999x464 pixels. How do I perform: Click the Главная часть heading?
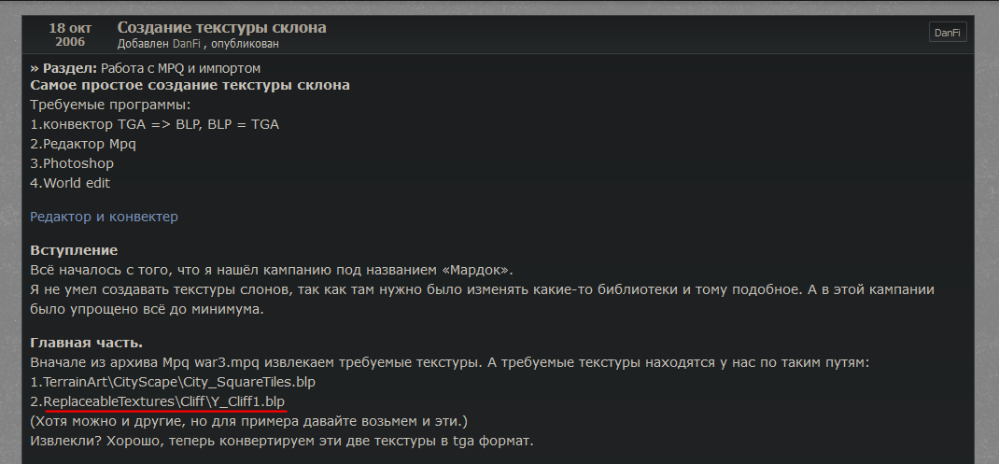(x=87, y=343)
